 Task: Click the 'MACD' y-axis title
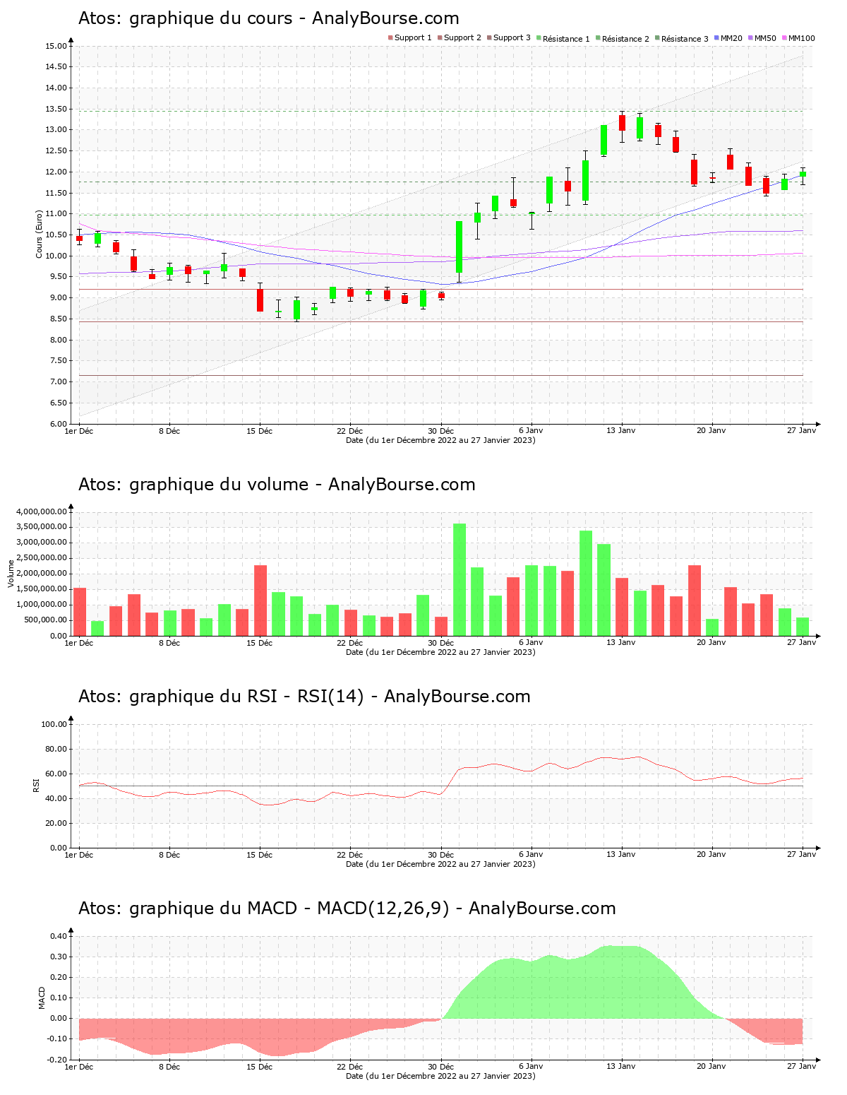[x=42, y=997]
